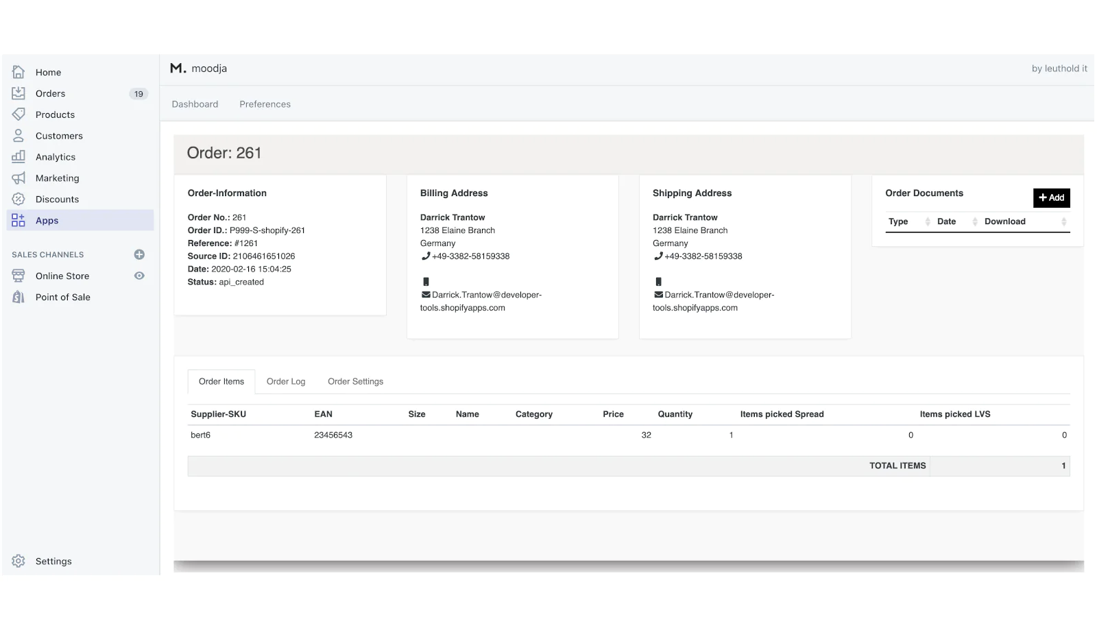Click billing address envelope icon
This screenshot has height=617, width=1097.
pyautogui.click(x=426, y=295)
